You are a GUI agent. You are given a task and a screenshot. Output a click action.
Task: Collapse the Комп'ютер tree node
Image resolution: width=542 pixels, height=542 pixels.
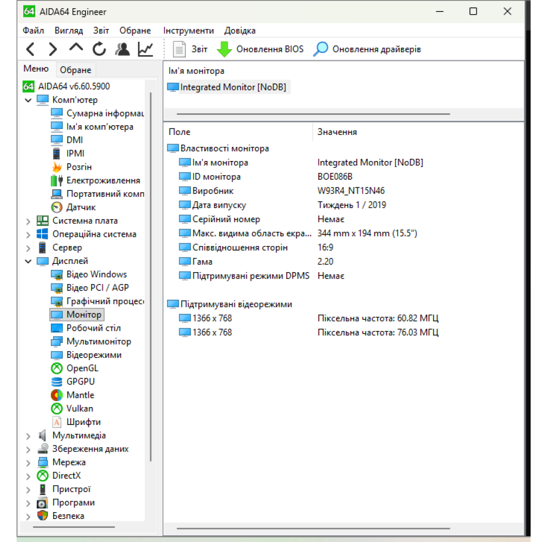pyautogui.click(x=28, y=100)
